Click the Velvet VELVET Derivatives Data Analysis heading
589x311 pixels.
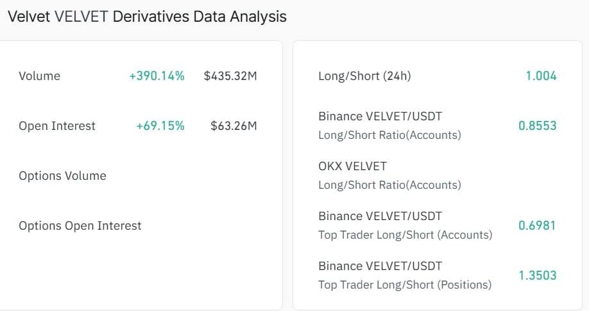coord(147,17)
